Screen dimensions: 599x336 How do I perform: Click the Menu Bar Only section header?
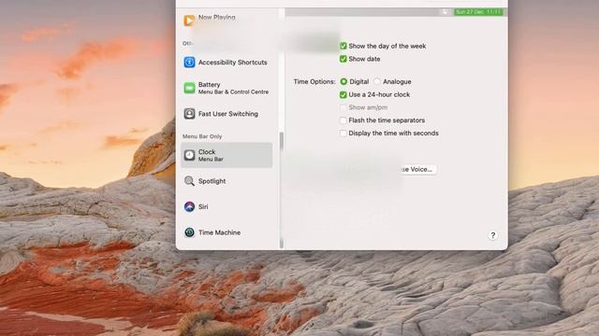[x=202, y=136]
